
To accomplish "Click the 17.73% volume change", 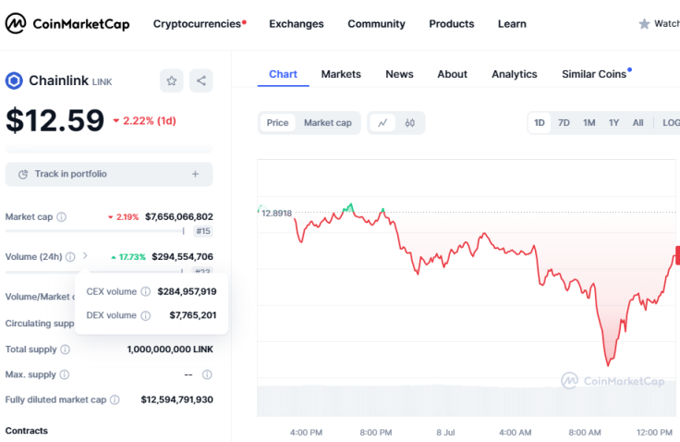I will pos(128,257).
